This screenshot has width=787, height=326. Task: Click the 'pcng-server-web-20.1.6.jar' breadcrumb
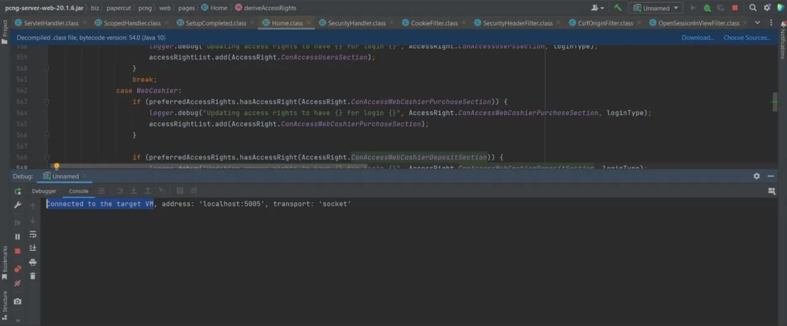point(44,8)
